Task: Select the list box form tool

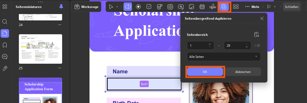Action: click(170, 7)
